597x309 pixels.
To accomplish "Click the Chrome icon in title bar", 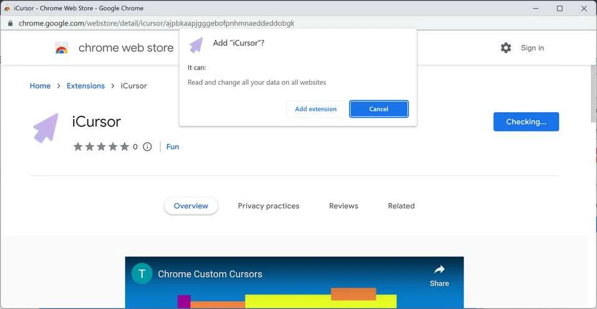I will tap(7, 8).
